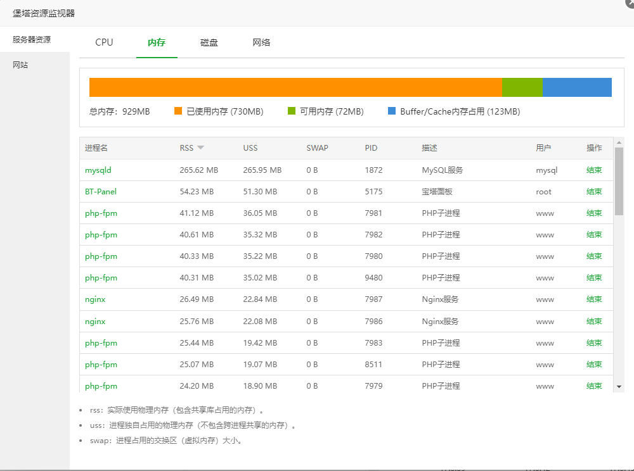The width and height of the screenshot is (634, 471).
Task: Click Buffer/Cache内存占用 (123MB) label
Action: click(460, 111)
